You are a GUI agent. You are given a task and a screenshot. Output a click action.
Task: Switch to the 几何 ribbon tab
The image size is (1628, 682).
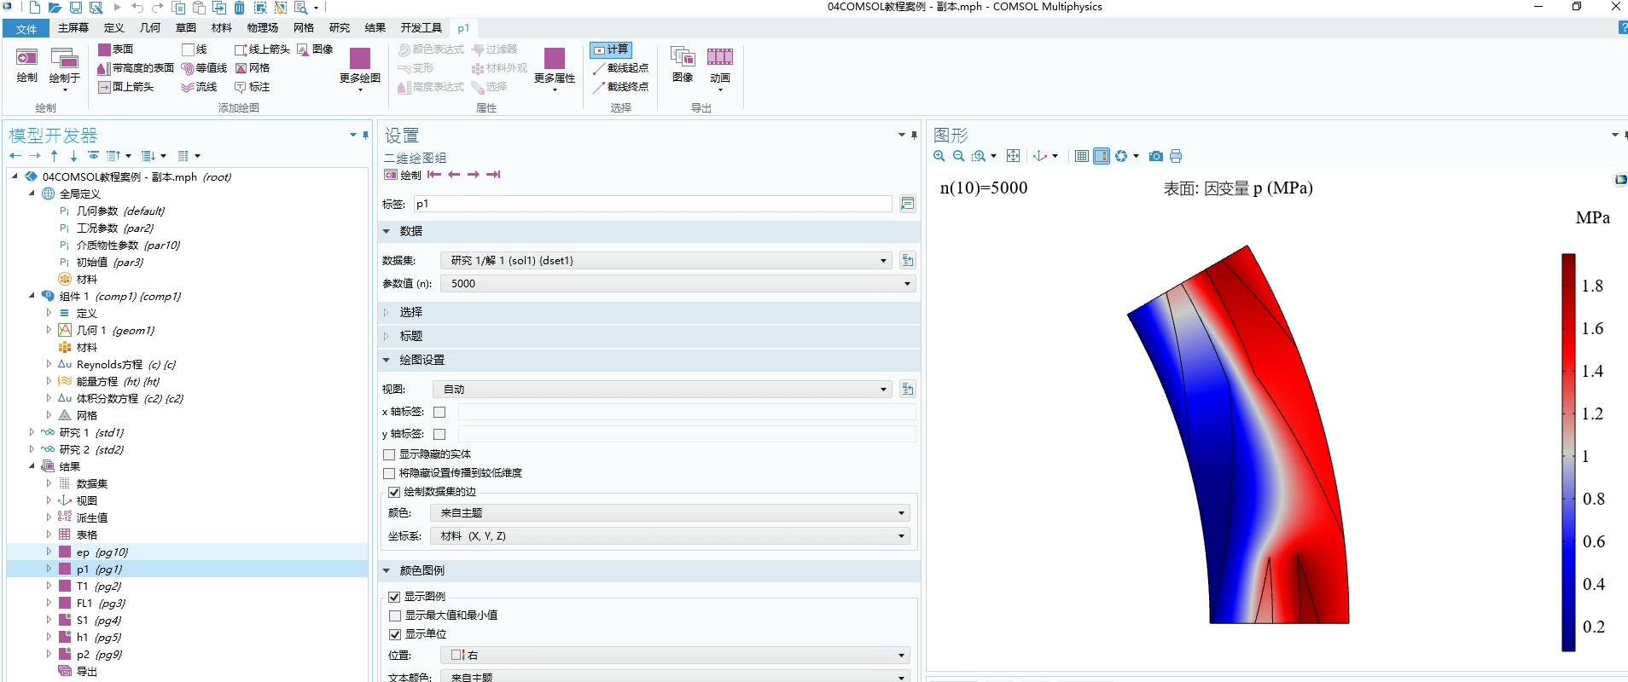(150, 28)
